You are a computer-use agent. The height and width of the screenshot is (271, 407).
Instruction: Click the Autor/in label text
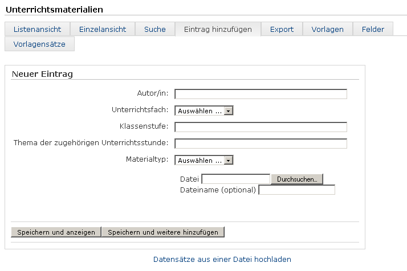[x=152, y=93]
